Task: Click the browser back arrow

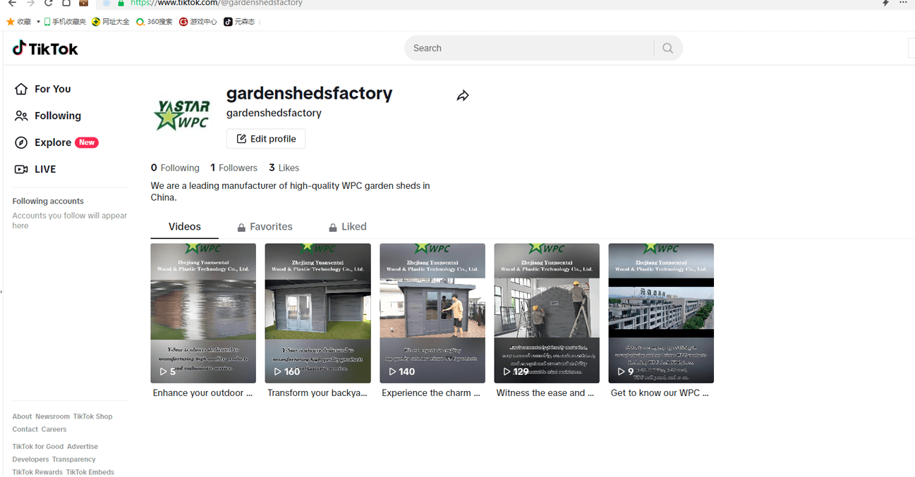Action: pos(12,4)
